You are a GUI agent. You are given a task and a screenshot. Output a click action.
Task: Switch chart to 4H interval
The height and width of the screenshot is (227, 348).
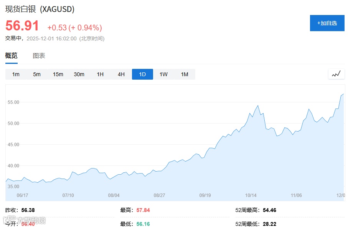pos(121,74)
